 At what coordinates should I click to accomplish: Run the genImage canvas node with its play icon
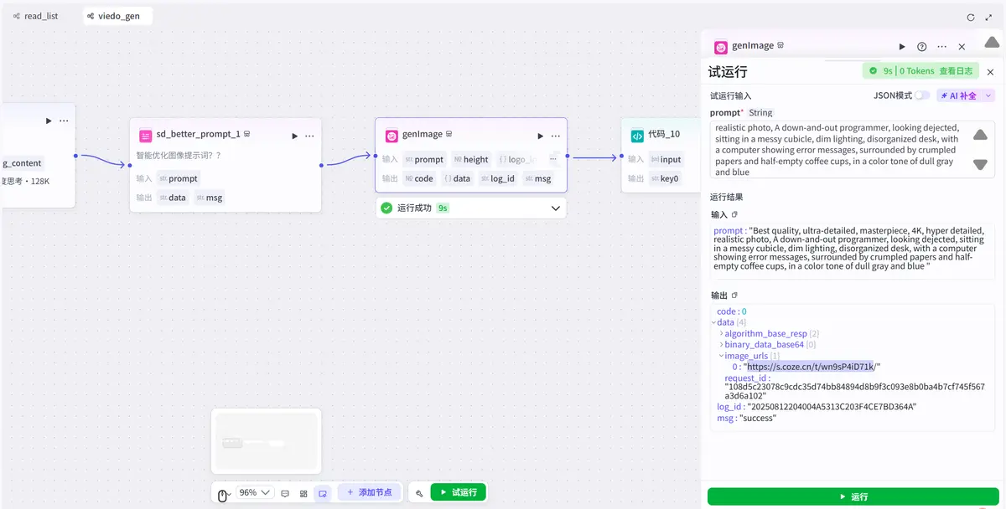(x=541, y=136)
